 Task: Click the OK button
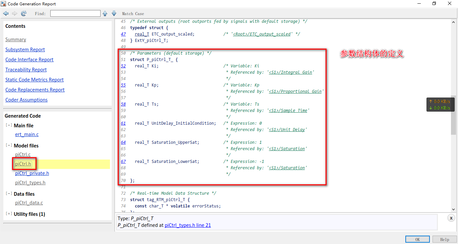click(x=417, y=239)
